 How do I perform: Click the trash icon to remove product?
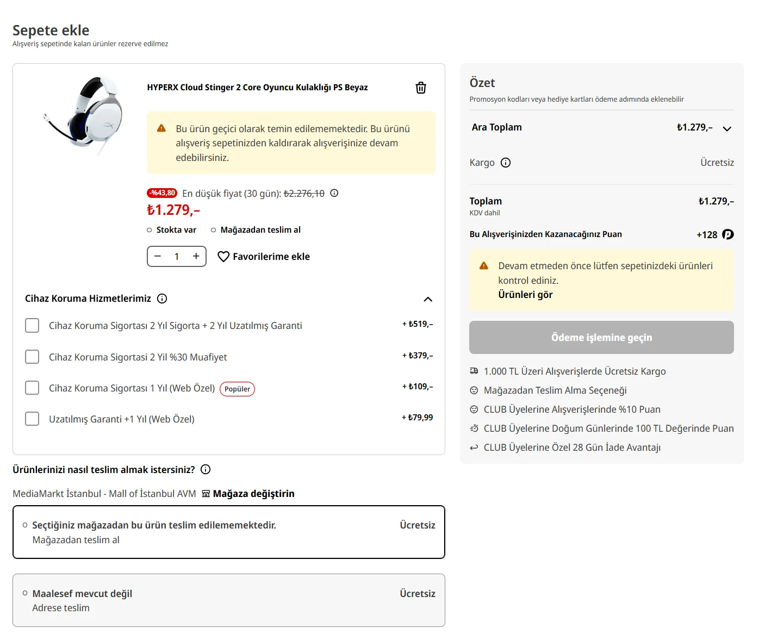(x=421, y=88)
